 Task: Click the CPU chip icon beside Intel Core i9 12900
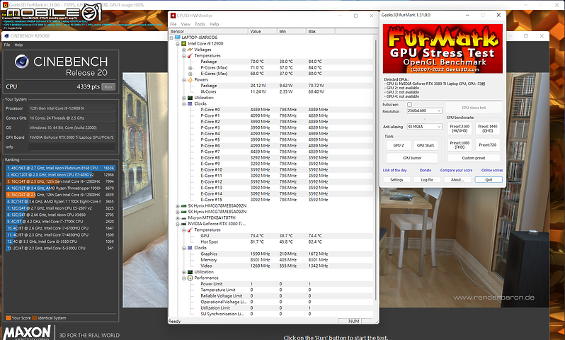click(184, 44)
